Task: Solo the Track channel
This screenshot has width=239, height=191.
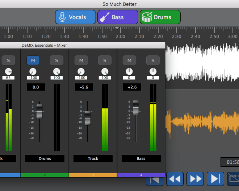Action: [105, 61]
